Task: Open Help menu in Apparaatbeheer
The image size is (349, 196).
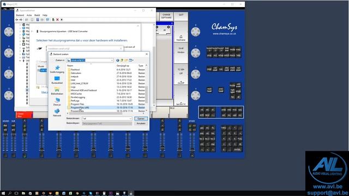Action: (x=45, y=15)
